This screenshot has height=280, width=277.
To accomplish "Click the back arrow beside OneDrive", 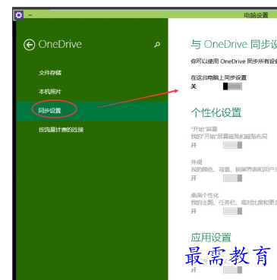I will click(x=30, y=45).
